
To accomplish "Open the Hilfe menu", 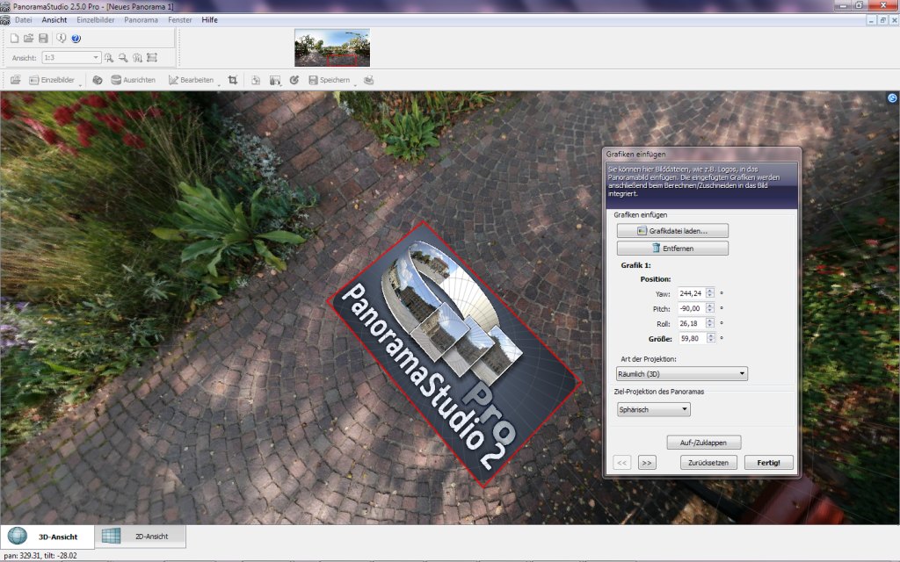I will 209,20.
